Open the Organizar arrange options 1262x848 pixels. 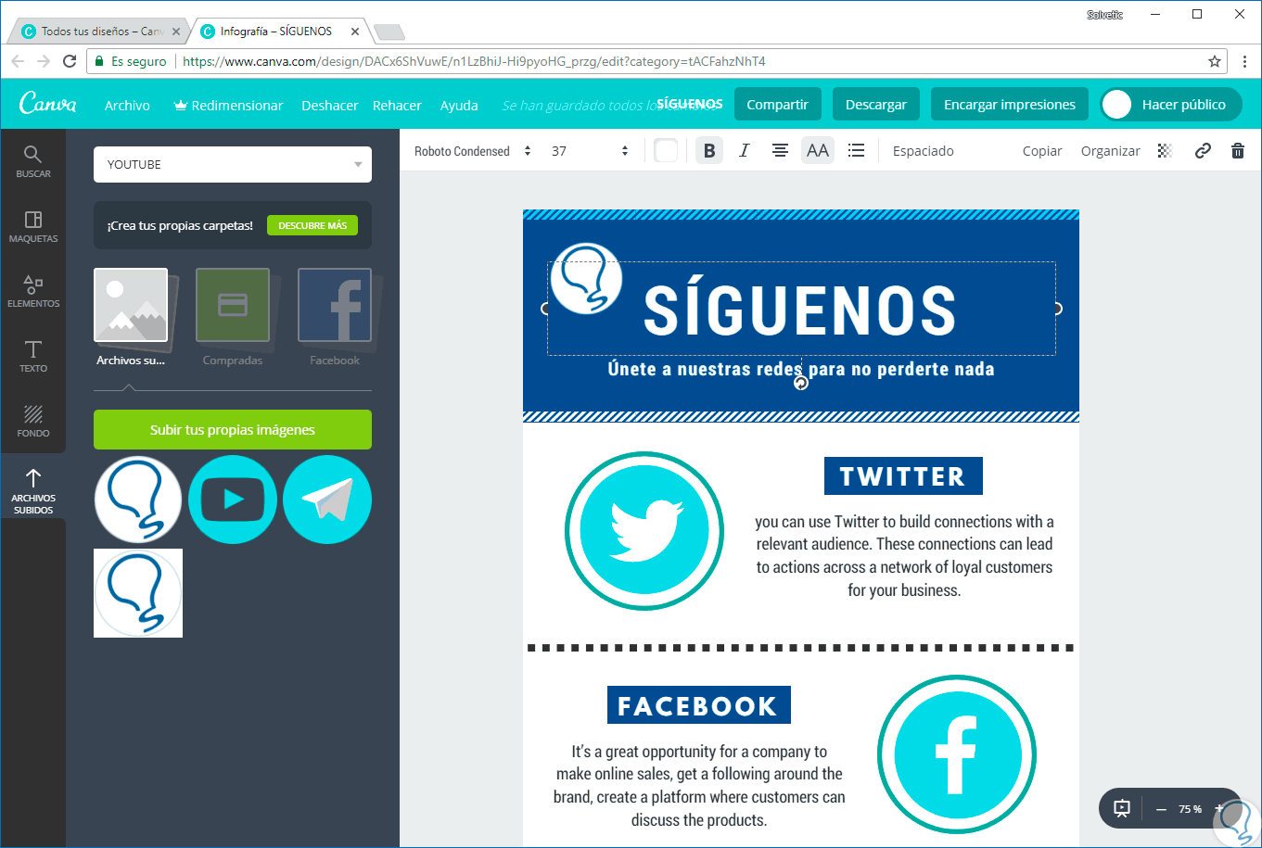[x=1110, y=151]
